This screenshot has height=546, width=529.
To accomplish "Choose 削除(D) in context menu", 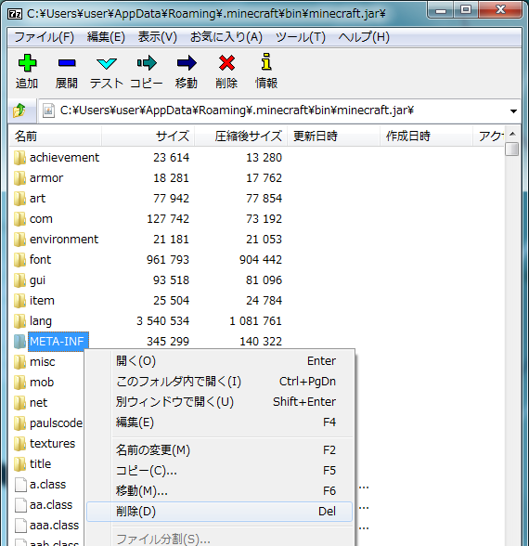I will coord(219,512).
